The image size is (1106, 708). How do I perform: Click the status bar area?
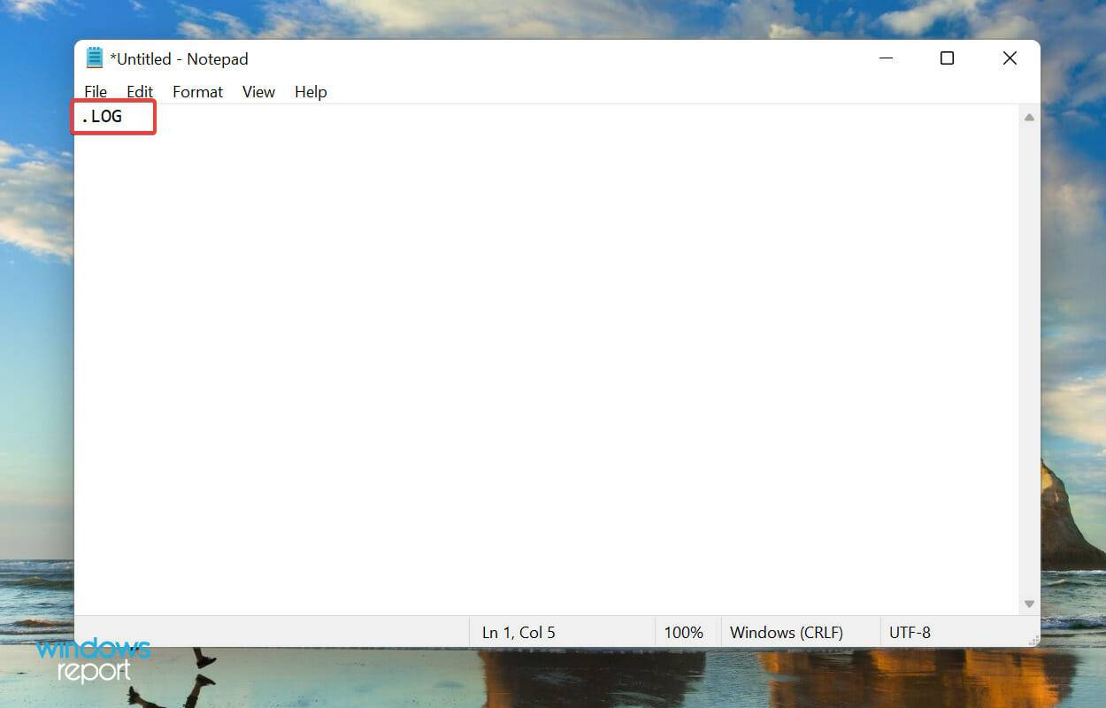point(265,632)
